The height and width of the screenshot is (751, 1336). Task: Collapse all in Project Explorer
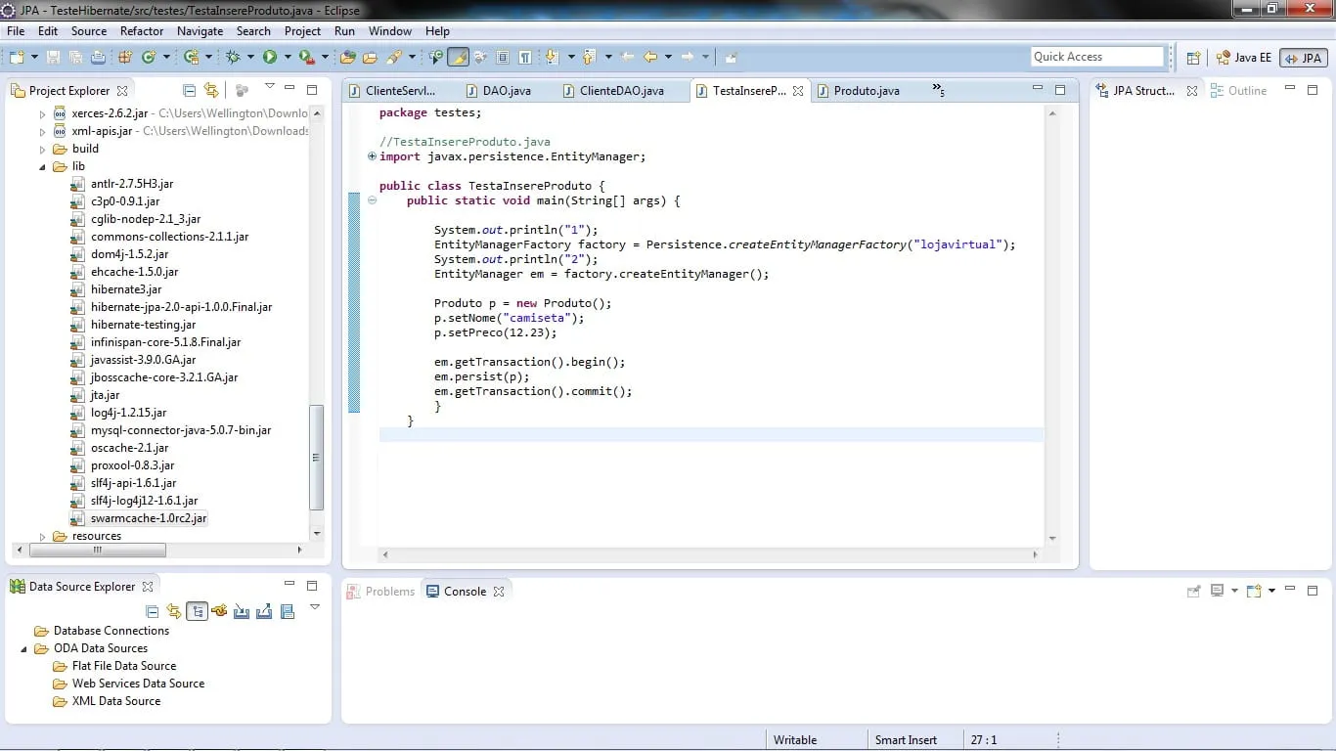pos(188,91)
